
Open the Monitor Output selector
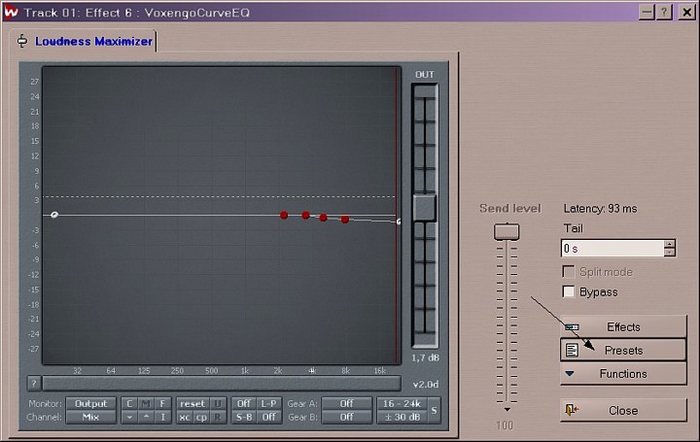coord(91,404)
